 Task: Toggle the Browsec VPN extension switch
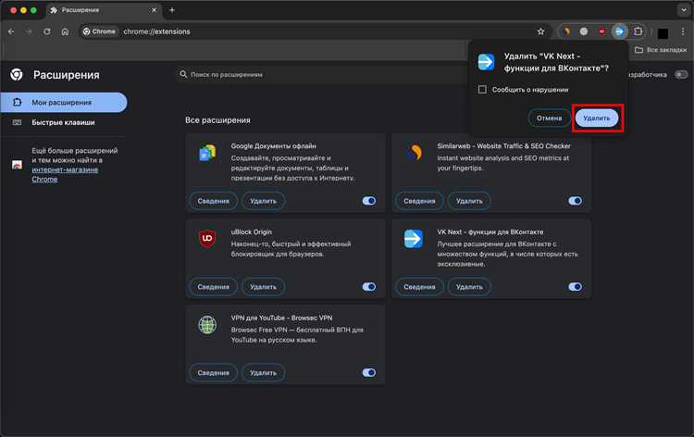point(368,373)
